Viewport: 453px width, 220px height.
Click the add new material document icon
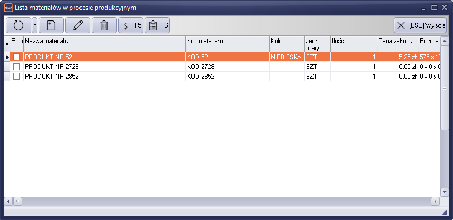tap(51, 25)
